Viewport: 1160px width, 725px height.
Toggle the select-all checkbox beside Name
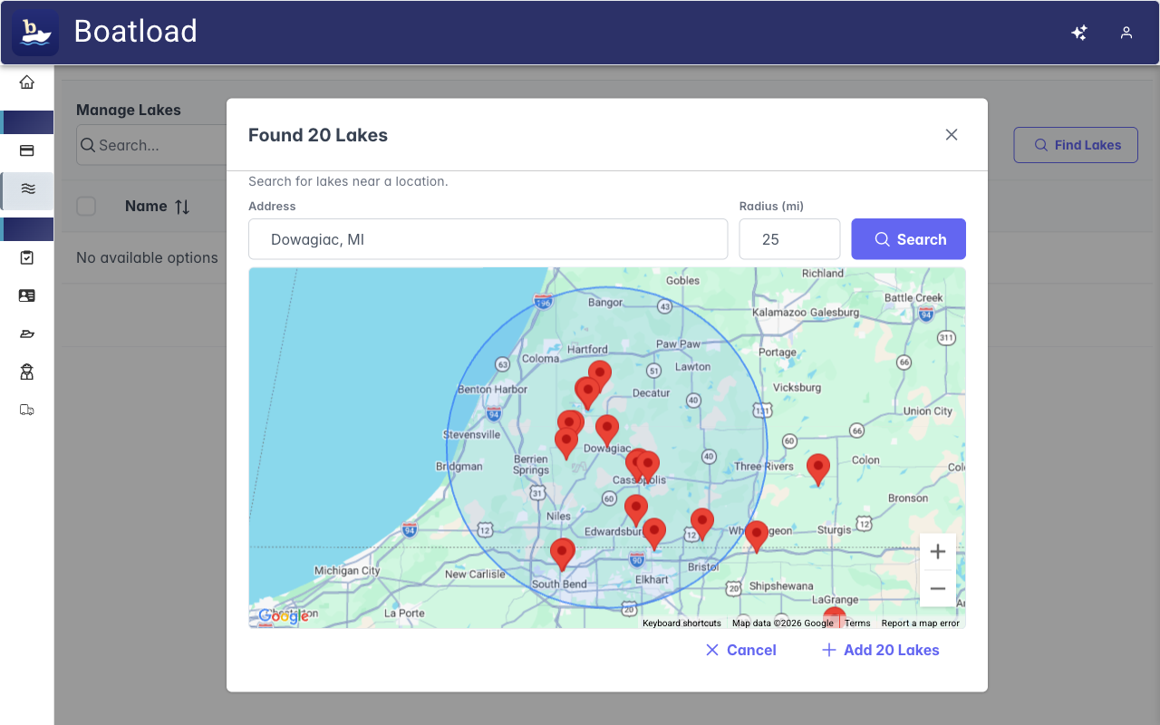point(86,206)
